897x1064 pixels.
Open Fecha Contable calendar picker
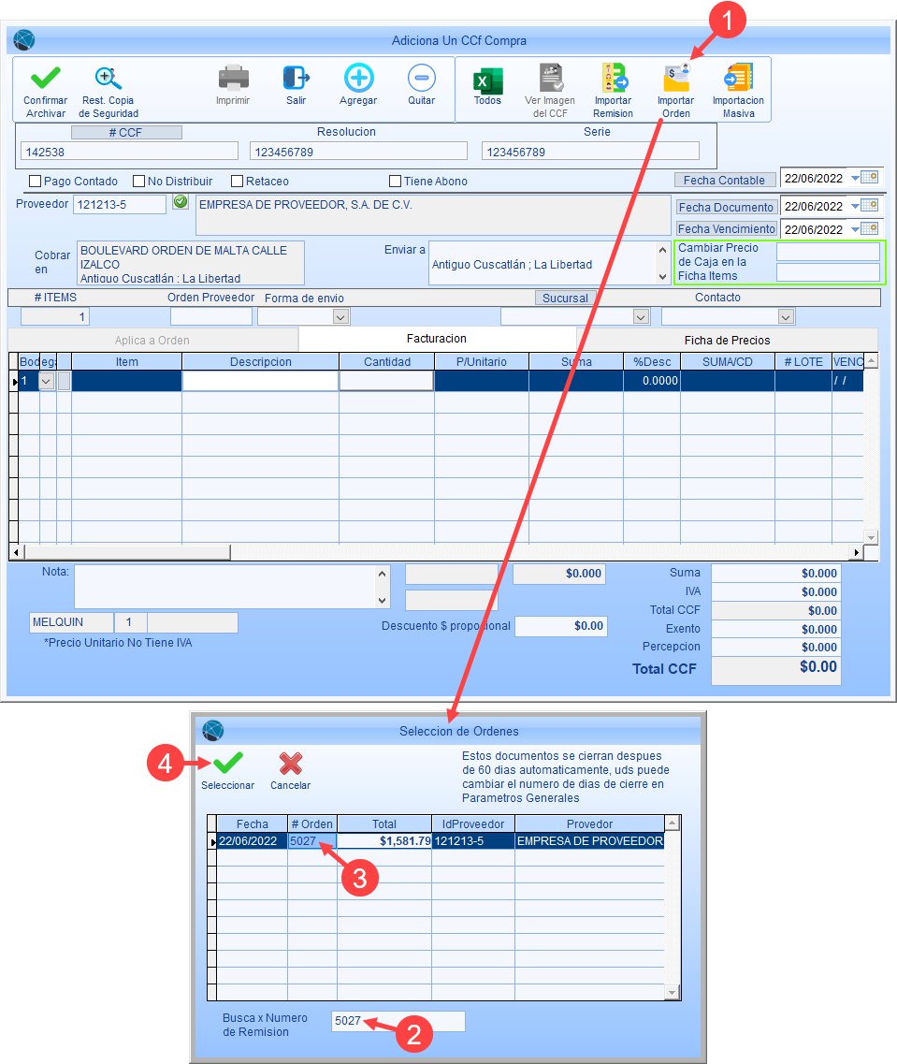[x=870, y=178]
